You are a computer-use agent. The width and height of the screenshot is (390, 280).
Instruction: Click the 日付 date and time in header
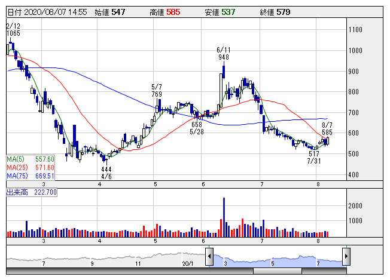[47, 11]
